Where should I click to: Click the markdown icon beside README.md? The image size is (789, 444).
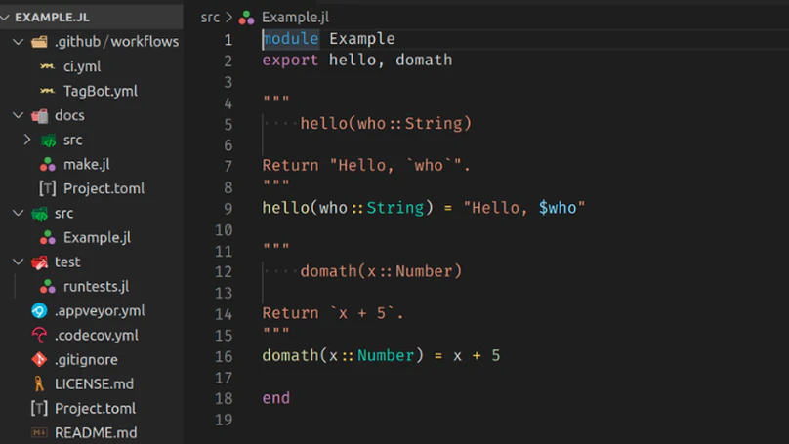point(39,433)
